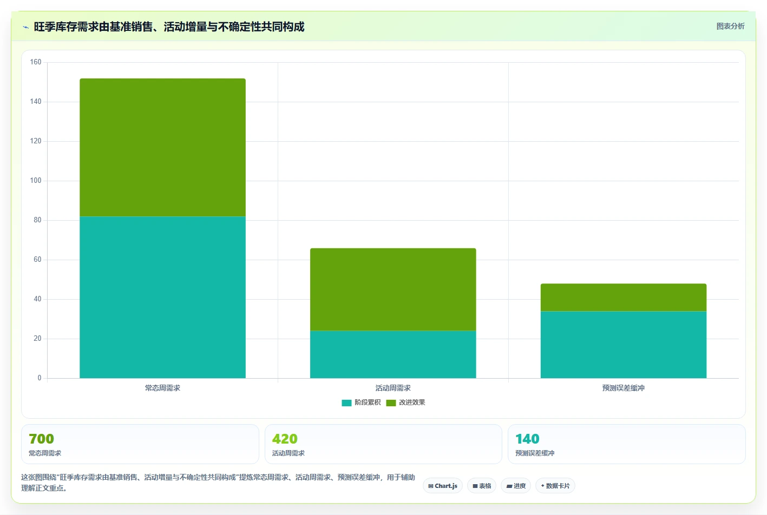Click the 活动周需求 x-axis label

tap(393, 388)
